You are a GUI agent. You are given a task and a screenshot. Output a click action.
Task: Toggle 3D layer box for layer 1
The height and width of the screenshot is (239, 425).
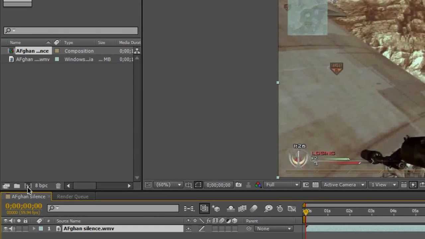click(x=235, y=228)
